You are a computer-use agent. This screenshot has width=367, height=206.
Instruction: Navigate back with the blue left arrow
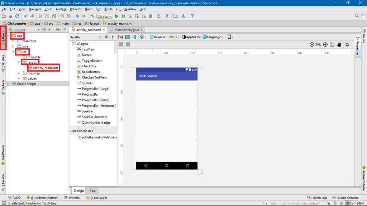click(x=77, y=16)
